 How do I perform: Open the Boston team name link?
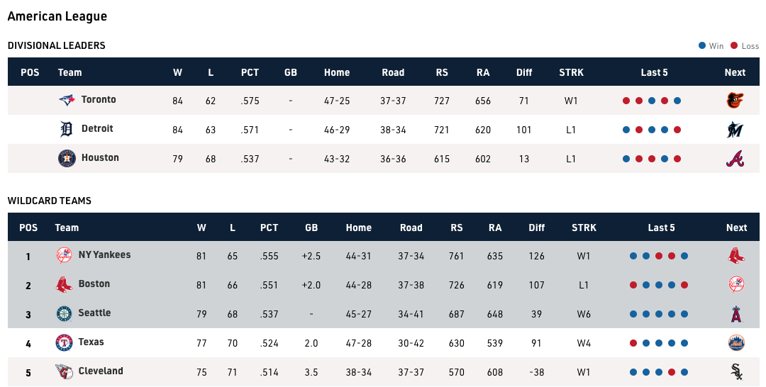tap(94, 284)
